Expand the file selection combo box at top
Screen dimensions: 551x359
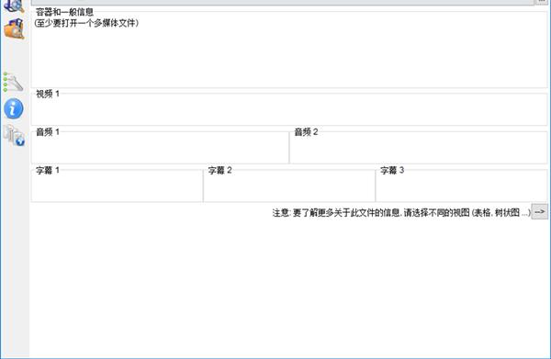(282, 2)
